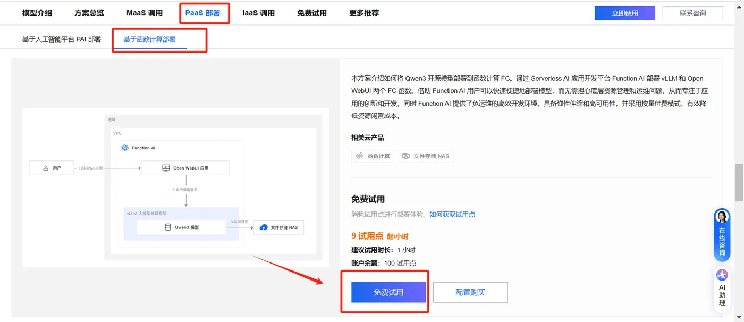Screen dimensions: 744x322
Task: Click the 立即使用 button
Action: pyautogui.click(x=625, y=13)
